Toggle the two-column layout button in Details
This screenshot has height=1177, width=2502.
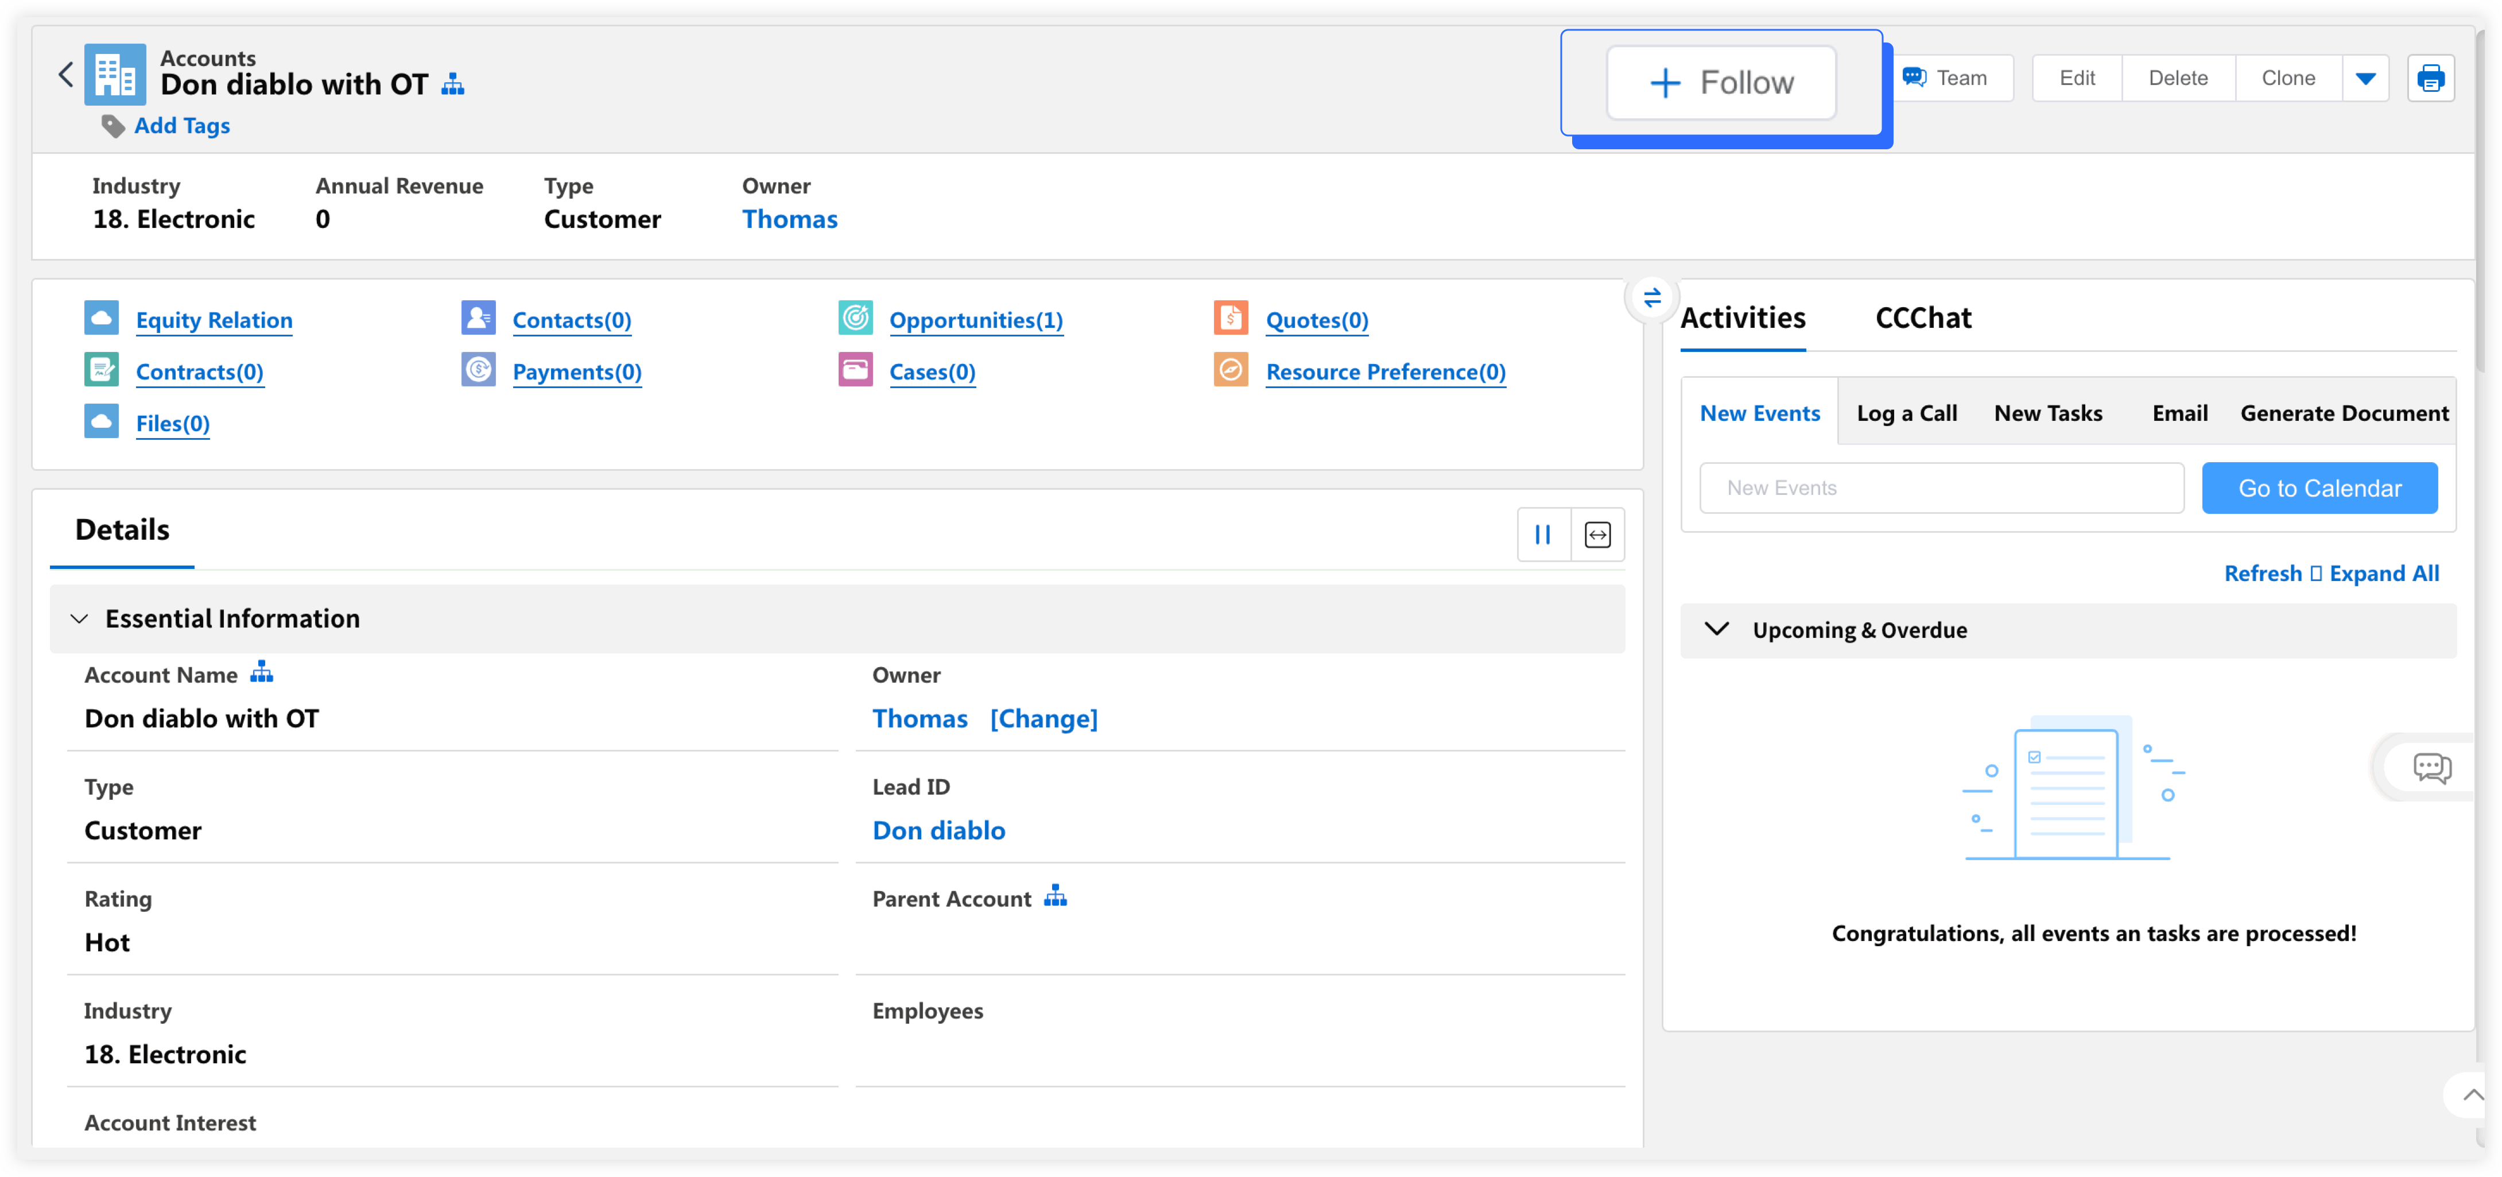click(1542, 535)
